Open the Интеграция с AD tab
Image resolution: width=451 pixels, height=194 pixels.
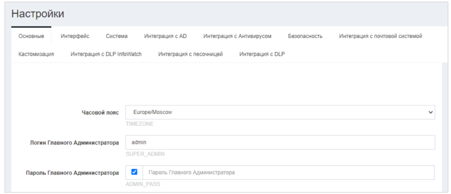165,36
